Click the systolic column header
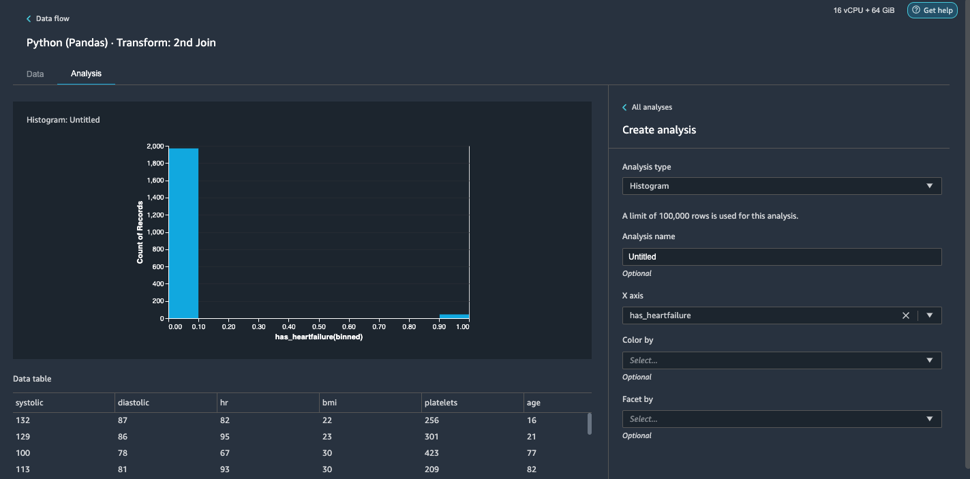The height and width of the screenshot is (479, 970). click(x=29, y=403)
